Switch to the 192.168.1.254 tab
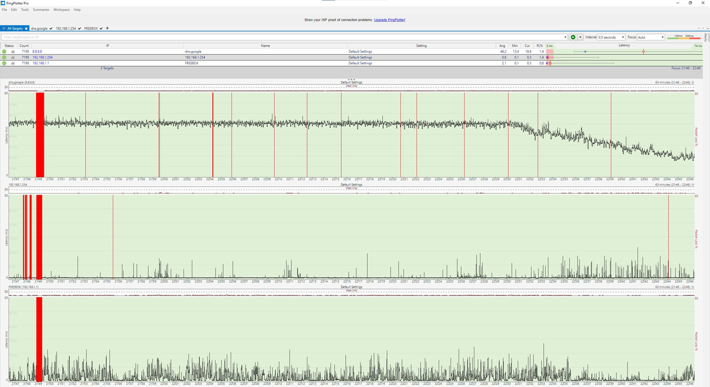Screen dimensions: 710x387 [68, 28]
